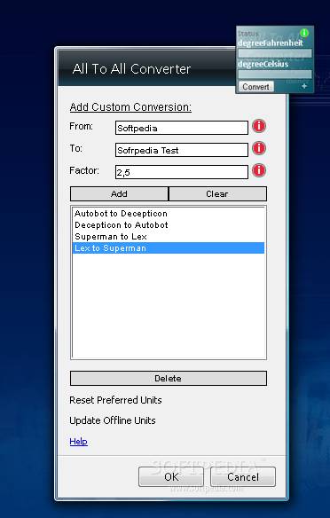This screenshot has width=330, height=518.
Task: Click the Add button
Action: pos(119,194)
